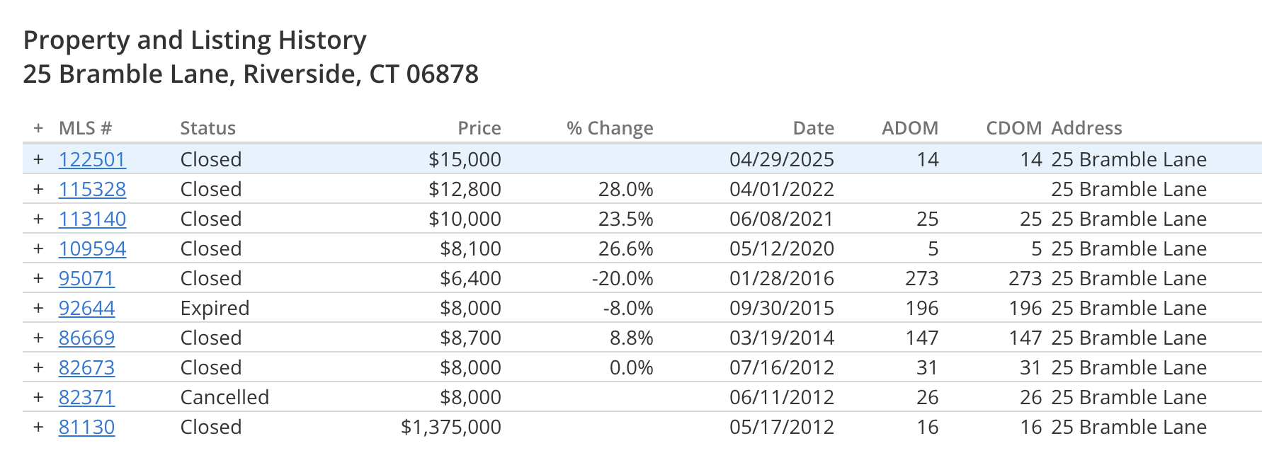
Task: Open MLS listing 81130 link
Action: tap(86, 427)
